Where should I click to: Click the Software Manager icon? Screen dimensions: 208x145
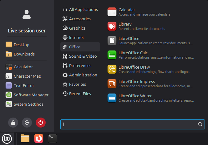9,95
